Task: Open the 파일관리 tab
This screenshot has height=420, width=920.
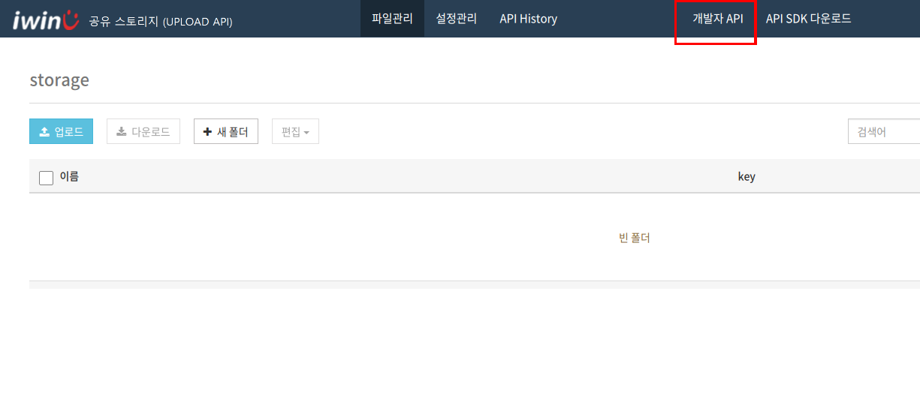Action: click(x=392, y=19)
